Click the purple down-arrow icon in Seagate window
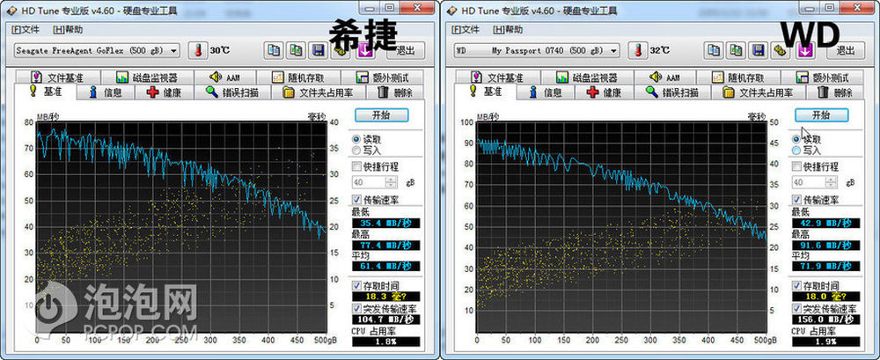The image size is (880, 360). pyautogui.click(x=364, y=50)
